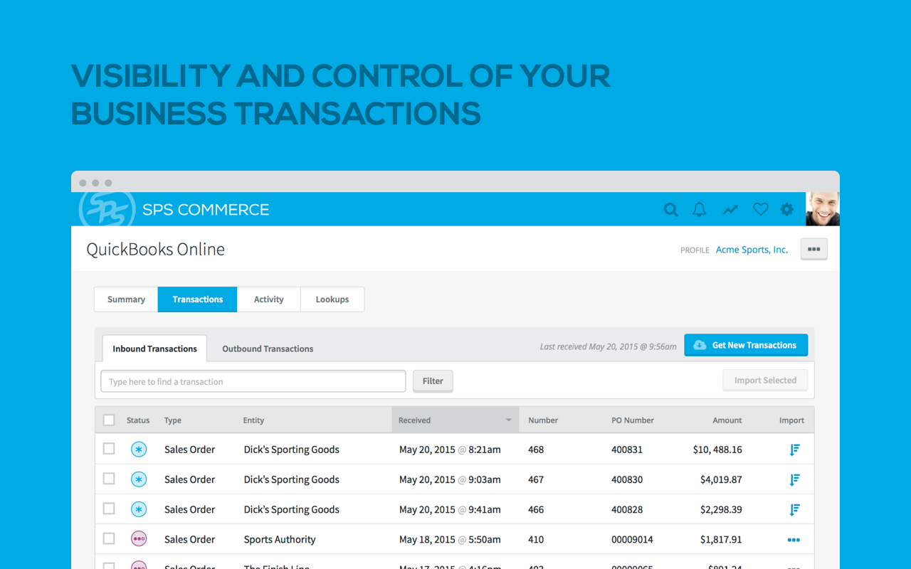Click the $1,817.91 amount cell
Image resolution: width=911 pixels, height=569 pixels.
pyautogui.click(x=721, y=539)
